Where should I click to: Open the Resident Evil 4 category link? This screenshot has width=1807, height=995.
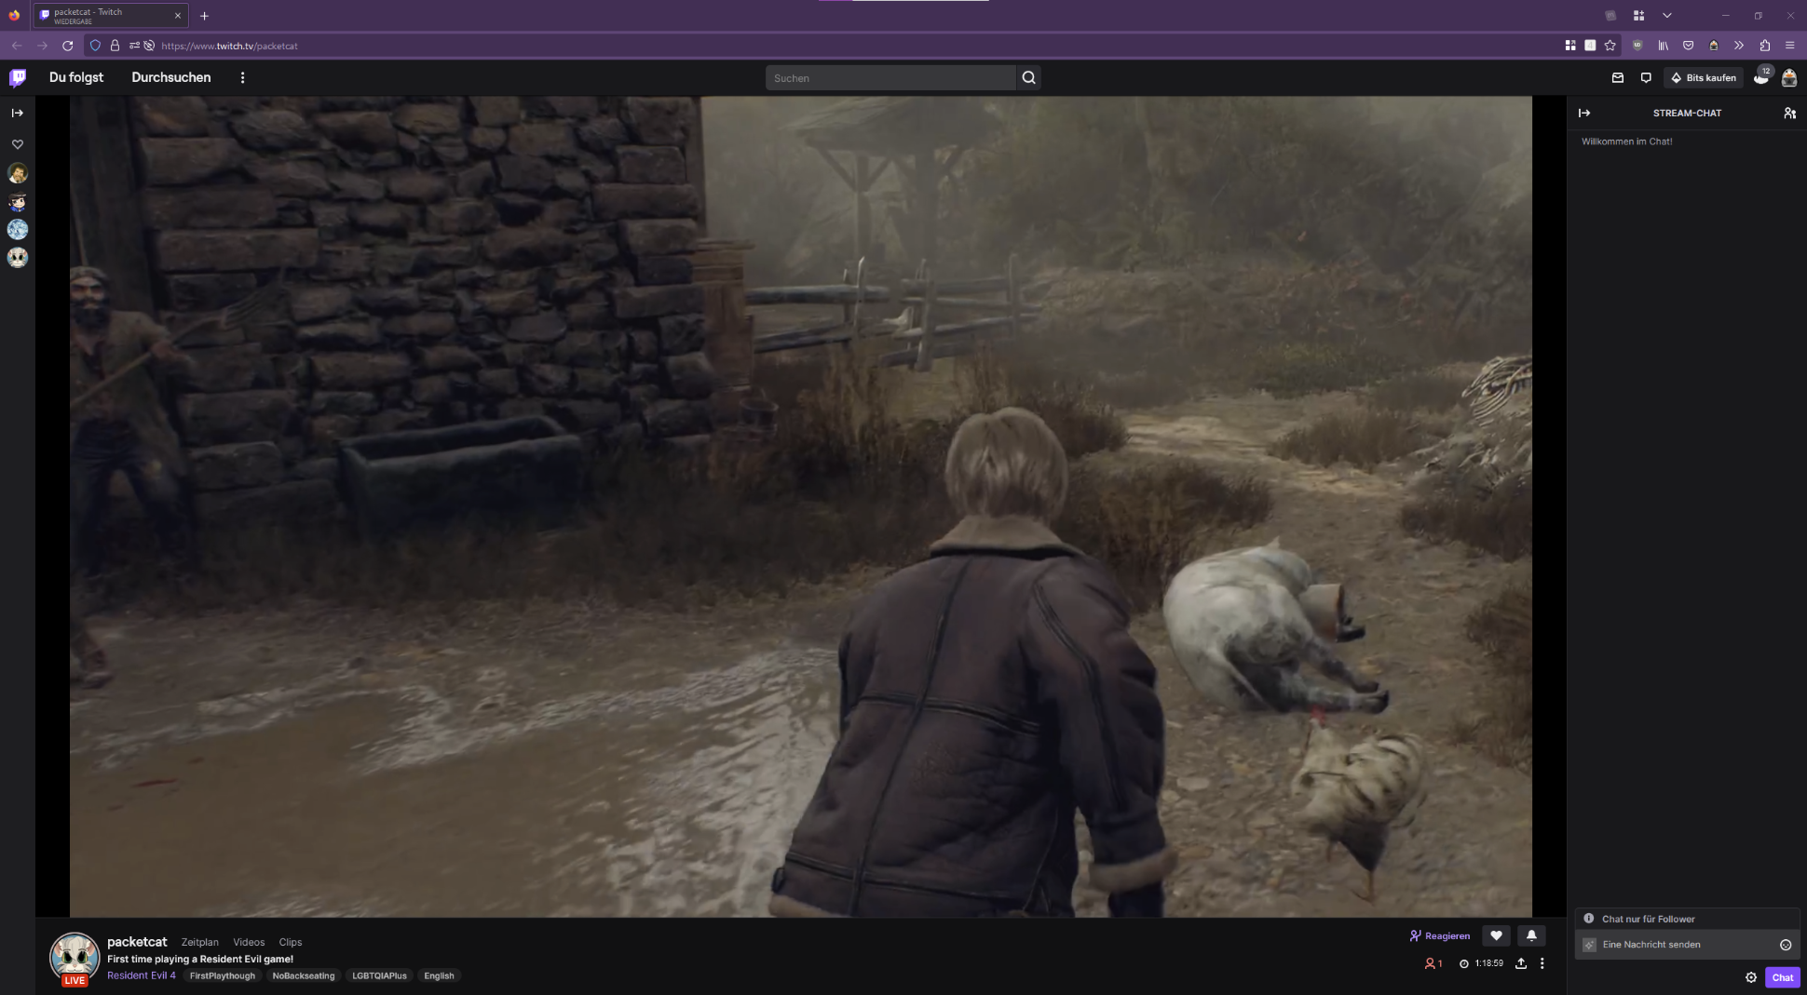pyautogui.click(x=142, y=975)
